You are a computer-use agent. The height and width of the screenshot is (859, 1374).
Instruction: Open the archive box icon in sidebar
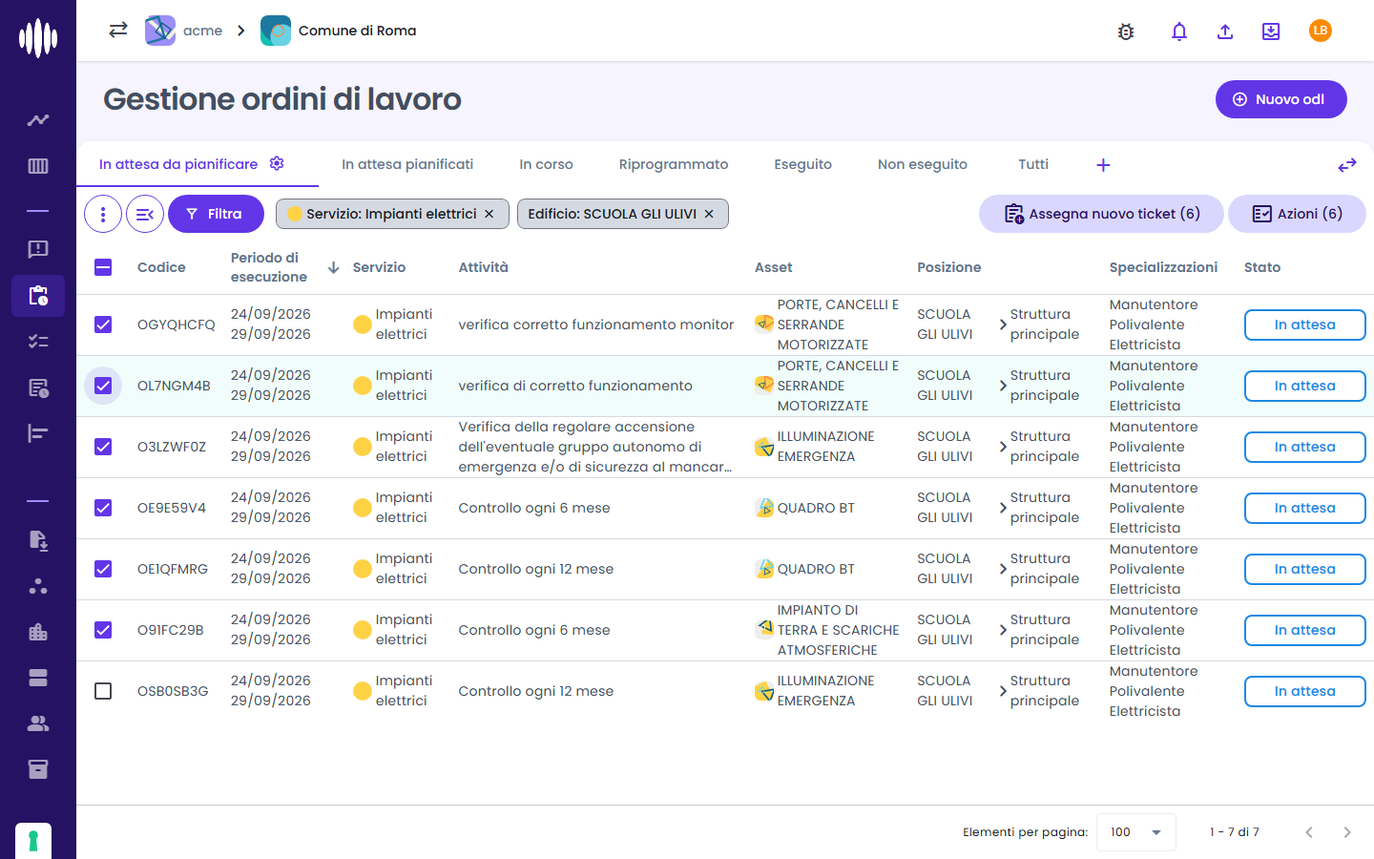click(x=38, y=769)
